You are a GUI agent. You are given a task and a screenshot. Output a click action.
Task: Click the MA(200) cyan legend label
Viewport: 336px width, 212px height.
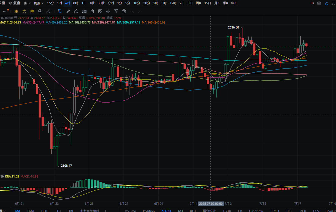(x=129, y=22)
